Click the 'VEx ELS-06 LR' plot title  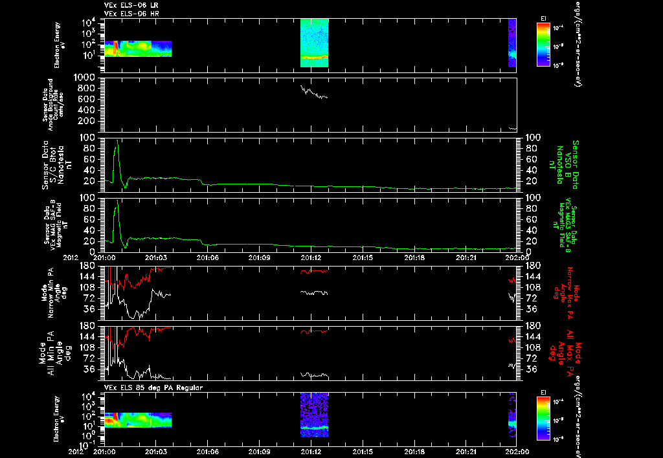tap(131, 5)
